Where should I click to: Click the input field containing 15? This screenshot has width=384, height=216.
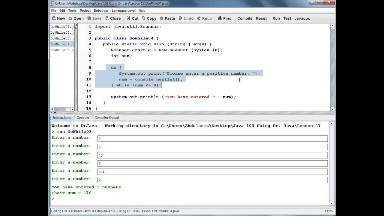click(212, 155)
